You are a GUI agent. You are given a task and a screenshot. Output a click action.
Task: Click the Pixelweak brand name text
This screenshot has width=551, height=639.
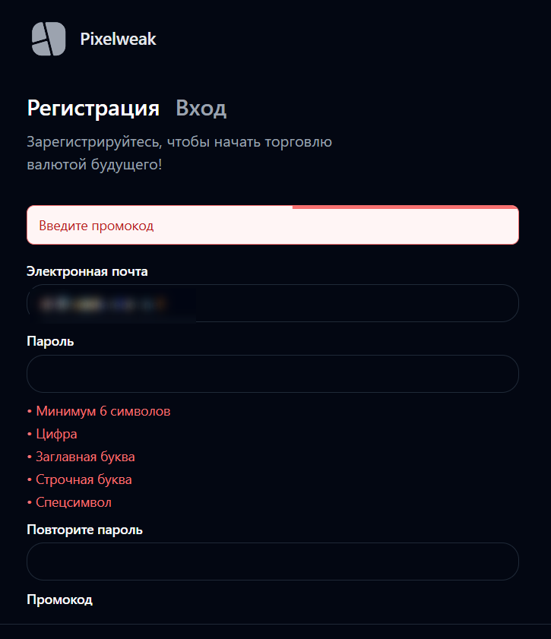pyautogui.click(x=118, y=40)
